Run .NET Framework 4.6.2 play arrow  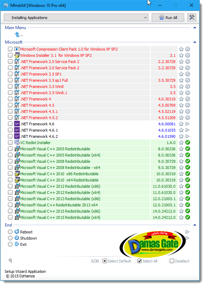(187, 136)
